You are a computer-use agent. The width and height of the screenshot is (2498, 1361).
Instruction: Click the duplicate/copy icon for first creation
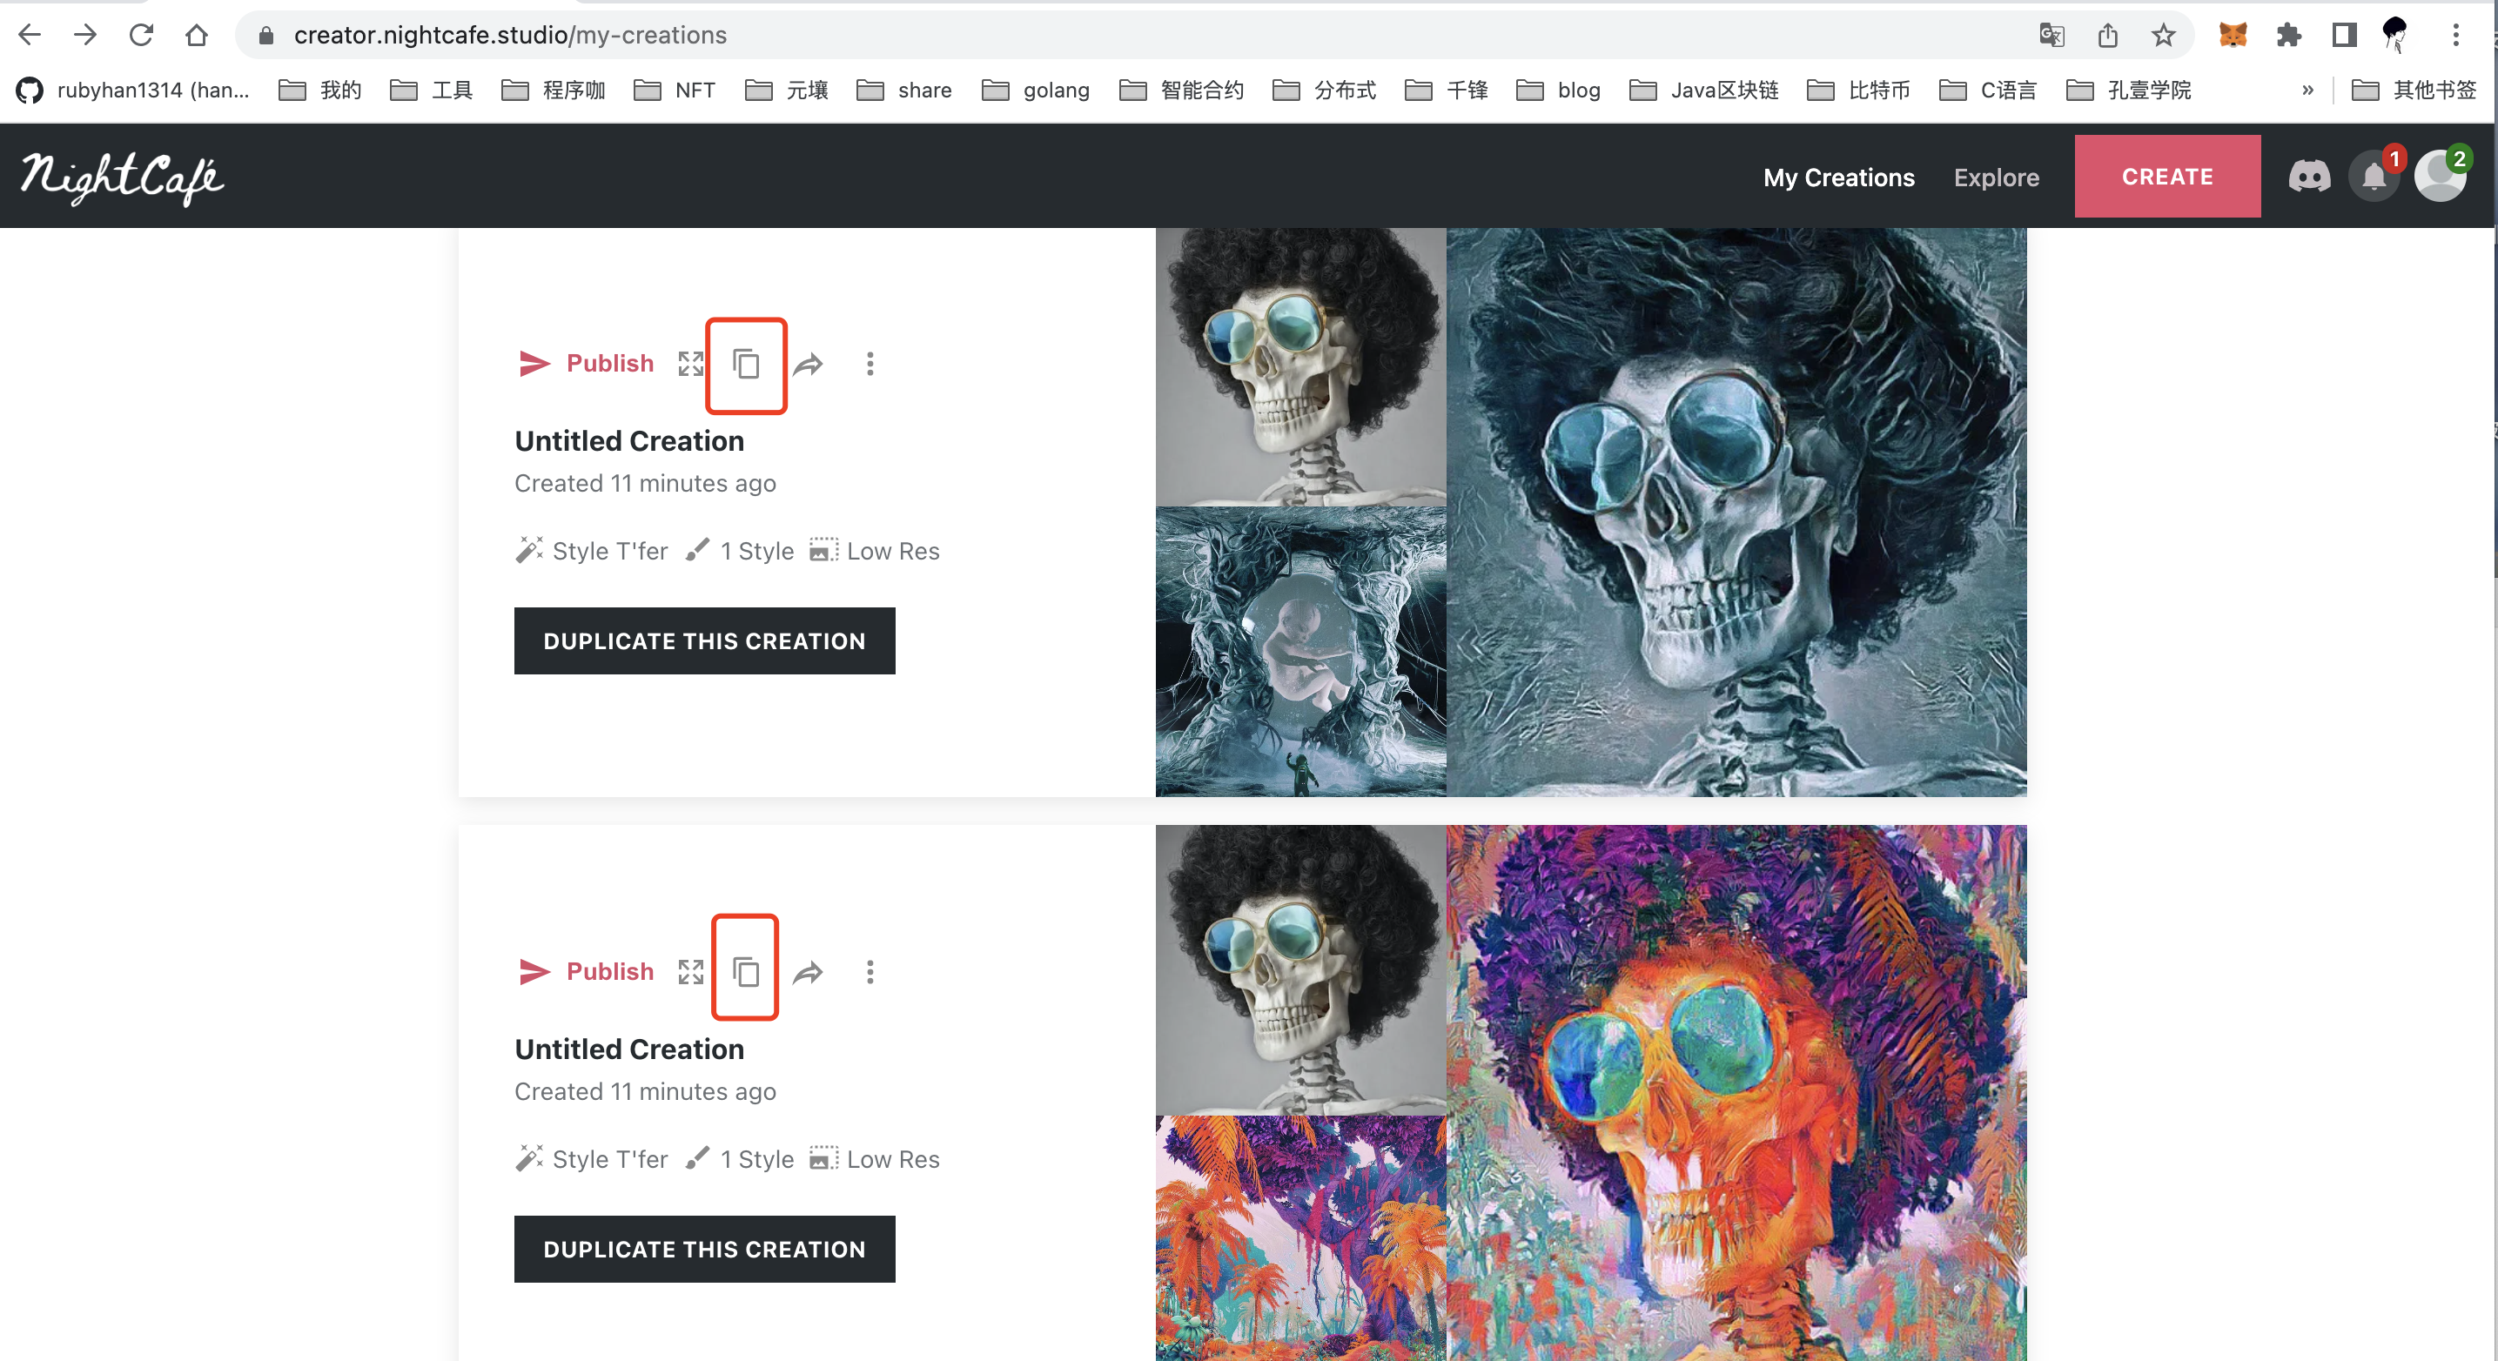tap(746, 364)
